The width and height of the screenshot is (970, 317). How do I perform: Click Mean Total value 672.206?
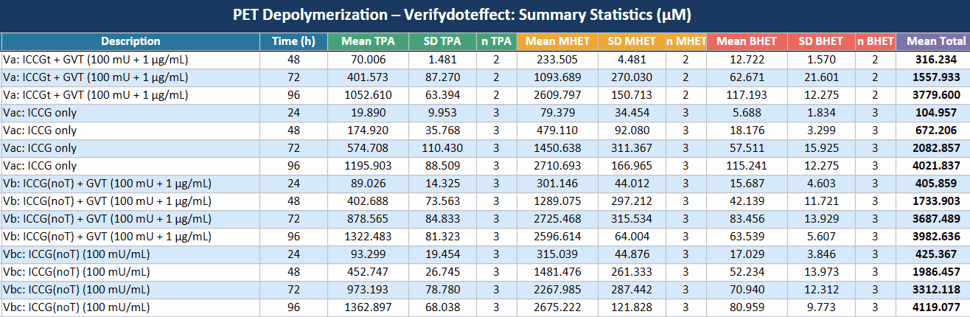click(933, 130)
